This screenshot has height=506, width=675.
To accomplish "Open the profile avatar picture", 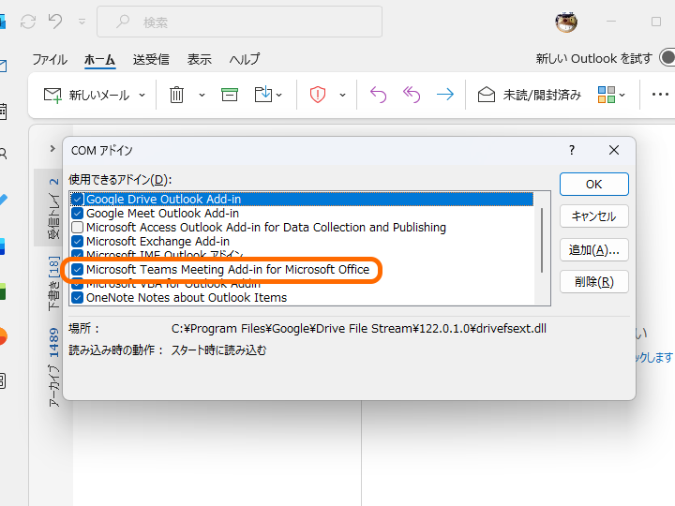I will pyautogui.click(x=566, y=22).
